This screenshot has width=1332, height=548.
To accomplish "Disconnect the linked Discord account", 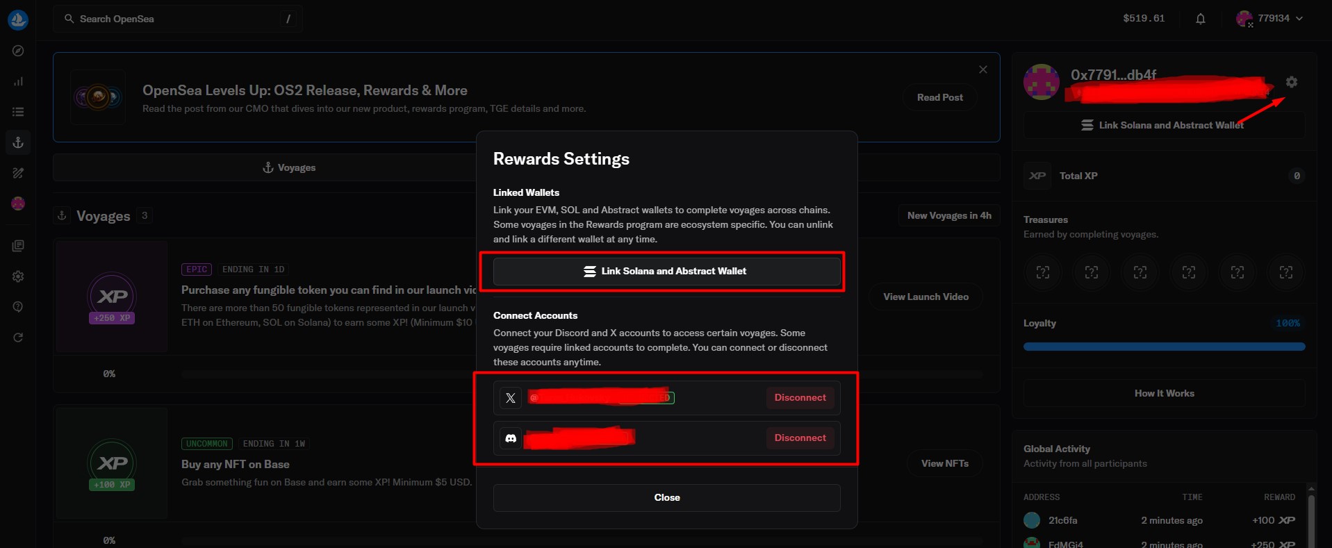I will (800, 438).
